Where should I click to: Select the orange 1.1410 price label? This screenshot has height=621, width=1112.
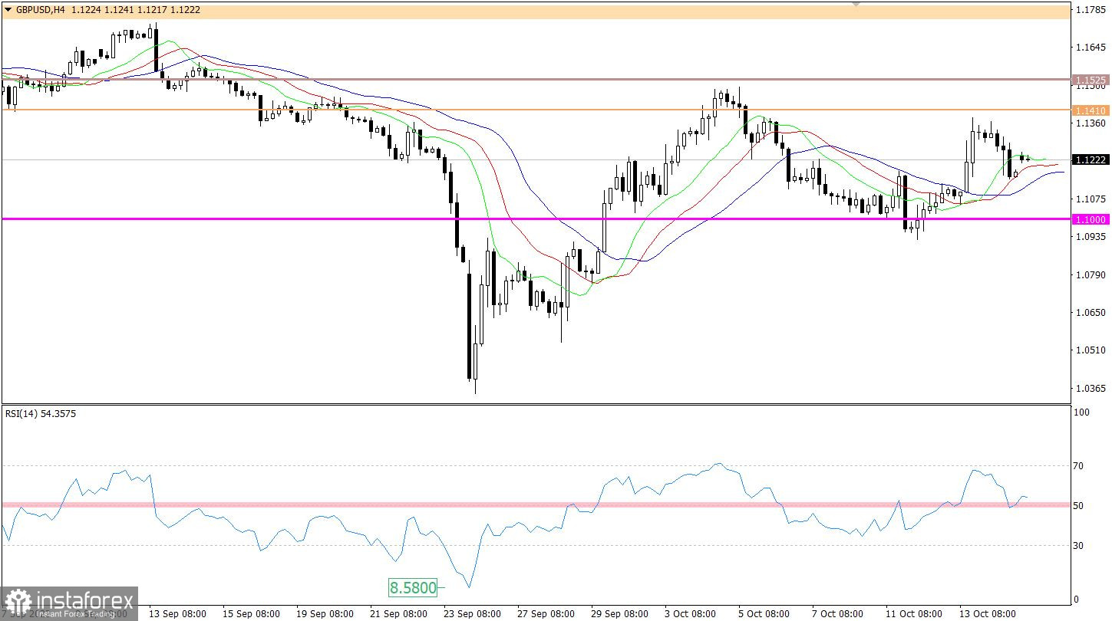tap(1090, 110)
